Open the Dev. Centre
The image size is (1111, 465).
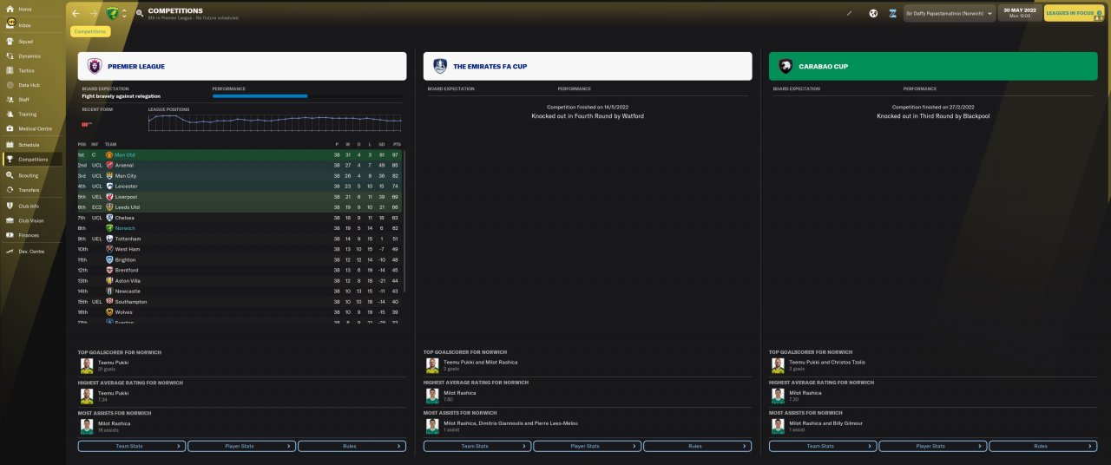(31, 251)
